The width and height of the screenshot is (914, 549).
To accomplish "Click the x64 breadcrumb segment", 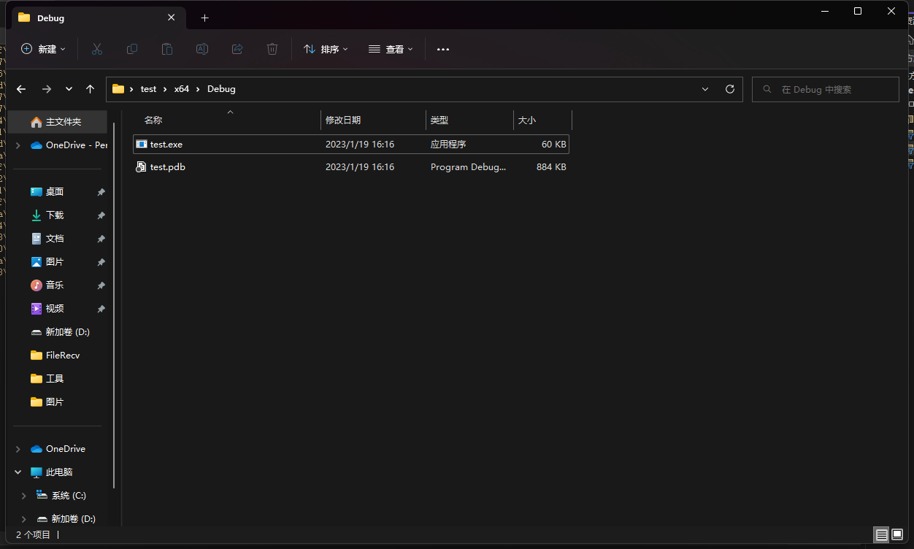I will point(182,89).
